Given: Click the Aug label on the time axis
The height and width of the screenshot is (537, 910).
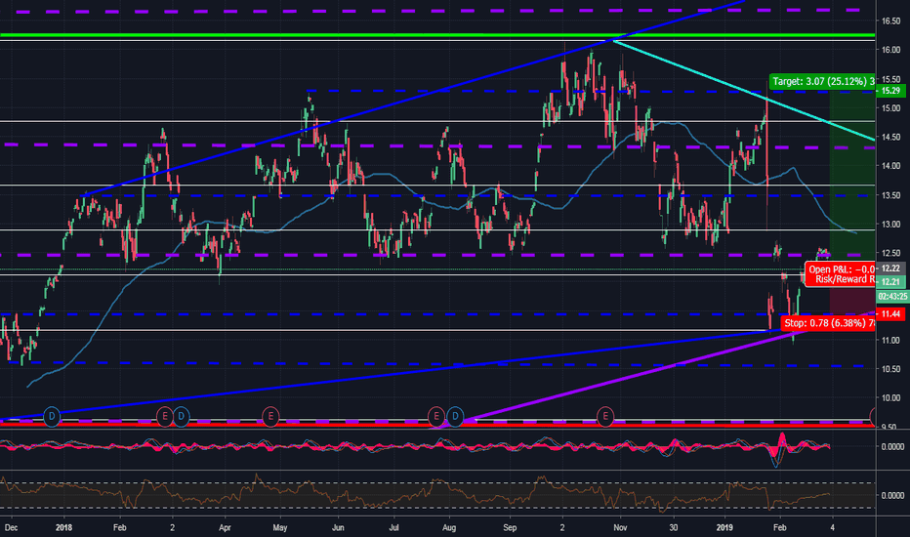Looking at the screenshot, I should [x=449, y=527].
